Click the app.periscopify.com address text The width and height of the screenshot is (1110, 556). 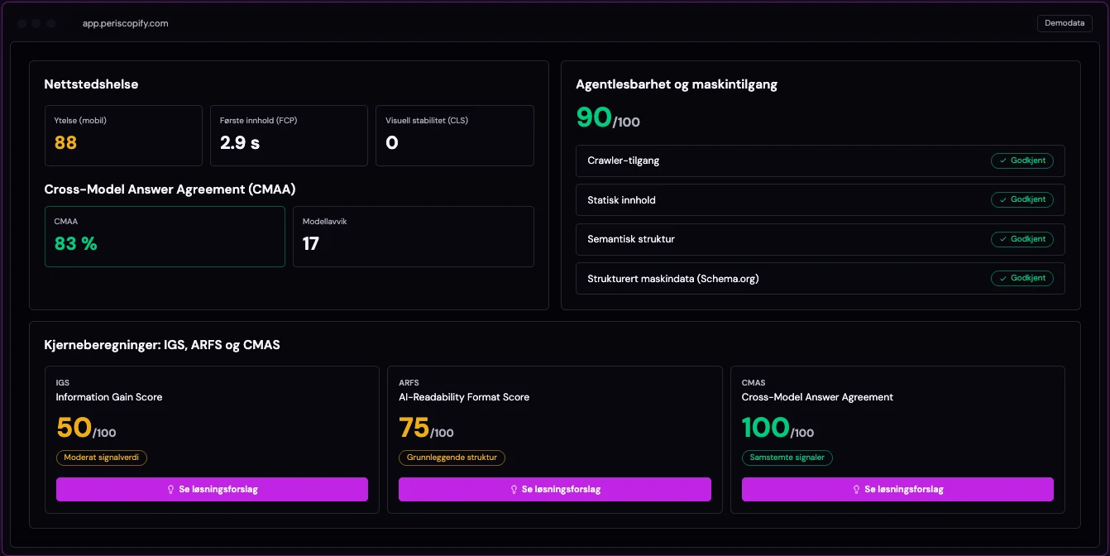[x=126, y=23]
